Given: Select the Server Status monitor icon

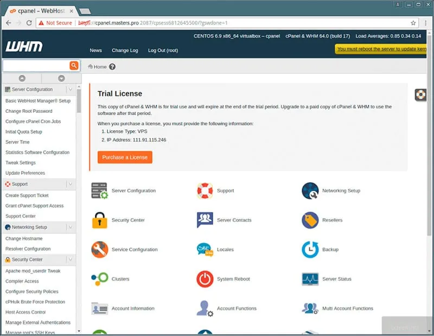Looking at the screenshot, I should coord(310,278).
